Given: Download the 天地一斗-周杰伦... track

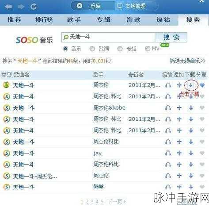Looking at the screenshot, I should pyautogui.click(x=191, y=175).
